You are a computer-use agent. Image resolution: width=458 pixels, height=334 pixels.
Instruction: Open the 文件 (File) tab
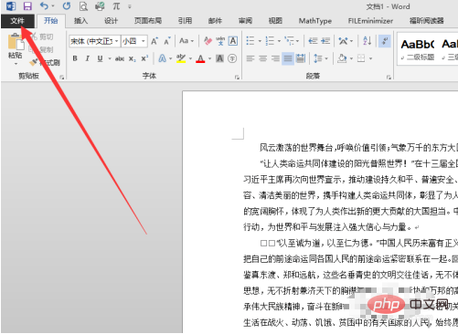pos(17,21)
